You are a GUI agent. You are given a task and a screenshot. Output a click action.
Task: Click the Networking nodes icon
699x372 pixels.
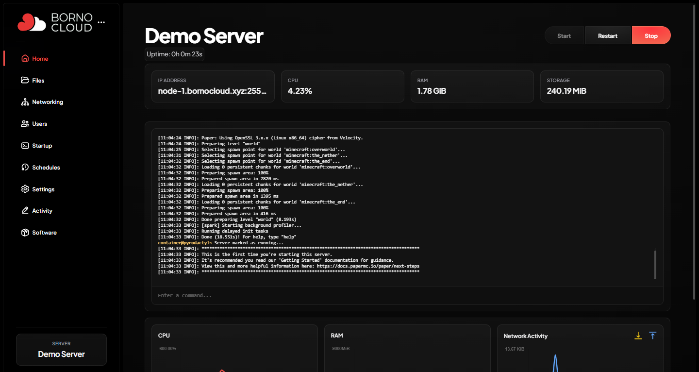tap(25, 102)
